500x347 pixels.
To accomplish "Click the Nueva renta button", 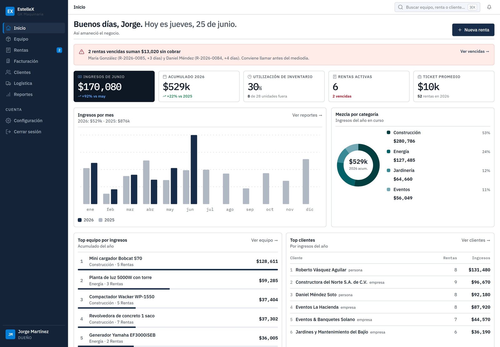I will point(473,30).
